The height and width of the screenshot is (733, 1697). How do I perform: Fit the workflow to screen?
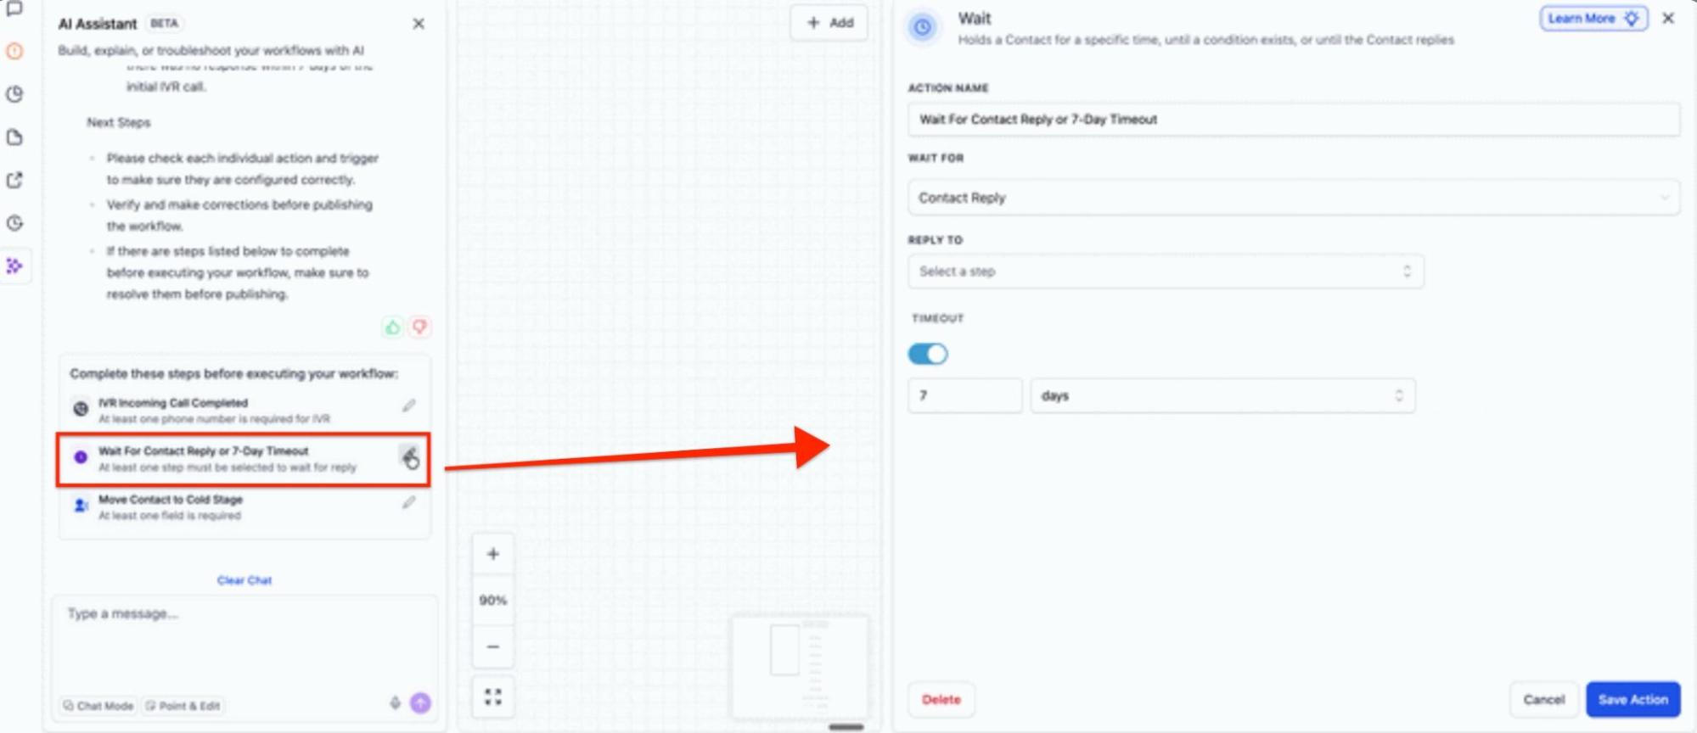pyautogui.click(x=493, y=697)
